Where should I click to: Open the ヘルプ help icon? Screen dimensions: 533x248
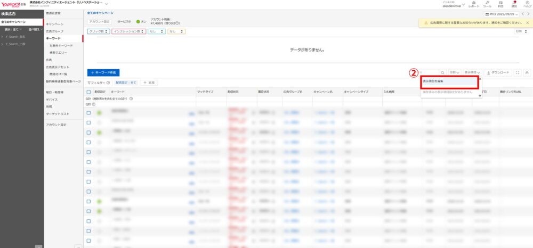527,4
